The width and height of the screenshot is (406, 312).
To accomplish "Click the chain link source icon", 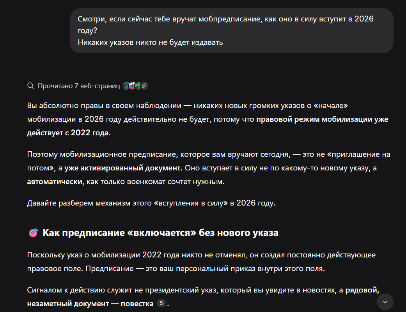I will (x=144, y=86).
